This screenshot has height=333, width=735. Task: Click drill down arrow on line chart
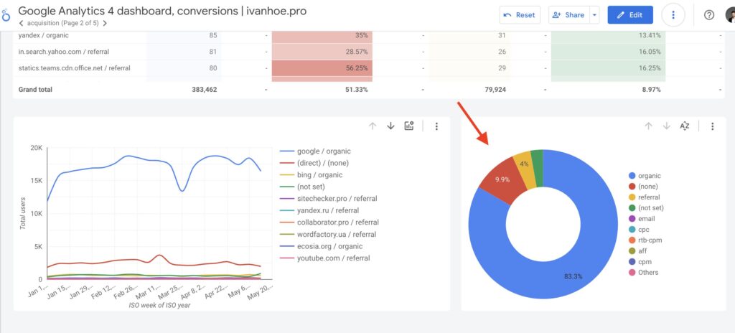pos(390,126)
